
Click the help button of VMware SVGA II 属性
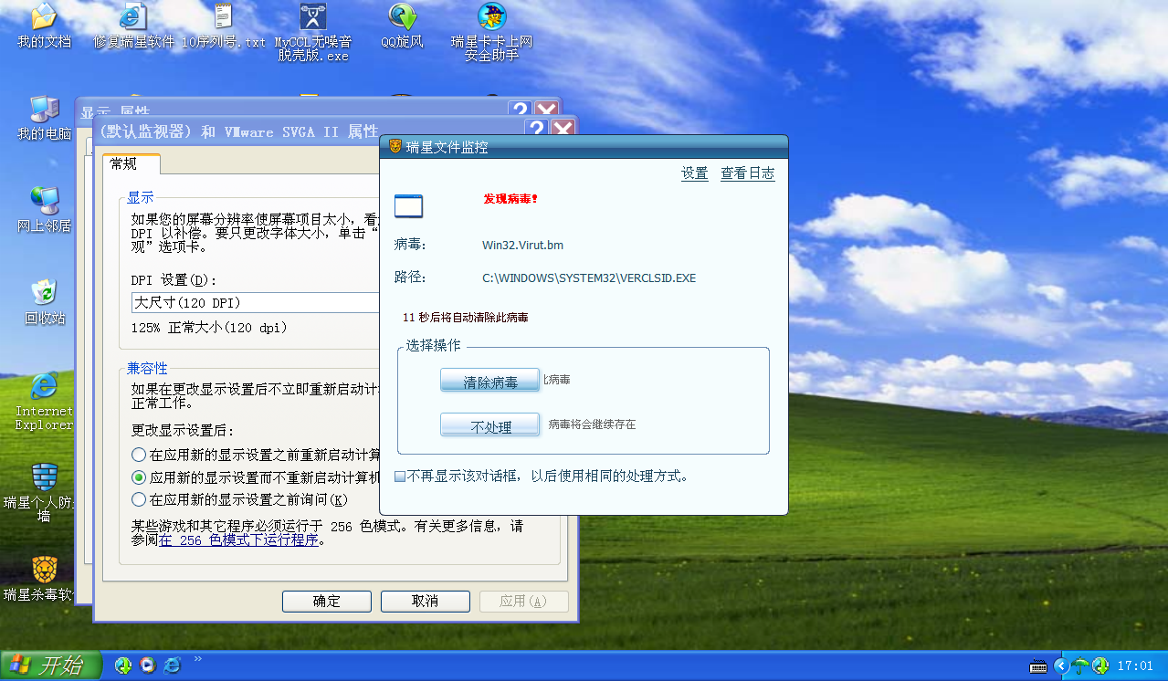click(537, 131)
